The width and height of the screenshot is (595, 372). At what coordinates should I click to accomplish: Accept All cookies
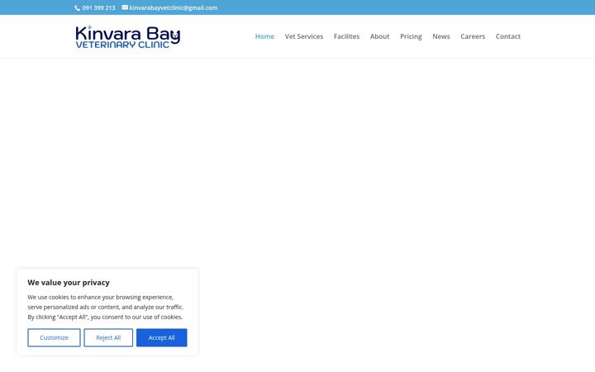[162, 337]
